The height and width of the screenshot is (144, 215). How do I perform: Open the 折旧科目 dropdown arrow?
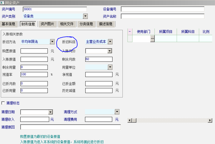point(110,42)
